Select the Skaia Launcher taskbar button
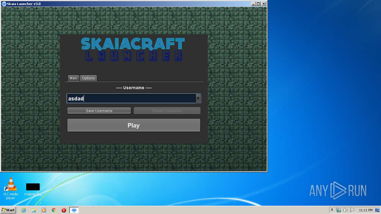Image resolution: width=381 pixels, height=214 pixels. click(x=74, y=210)
